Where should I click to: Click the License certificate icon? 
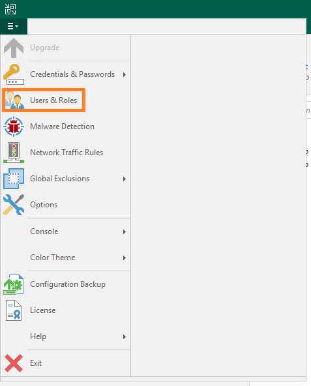pos(14,310)
